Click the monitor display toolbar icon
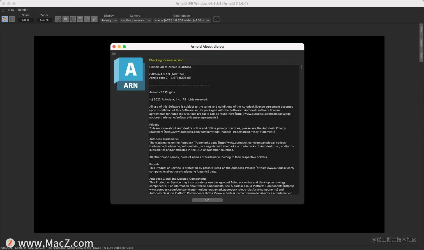 coord(65,19)
